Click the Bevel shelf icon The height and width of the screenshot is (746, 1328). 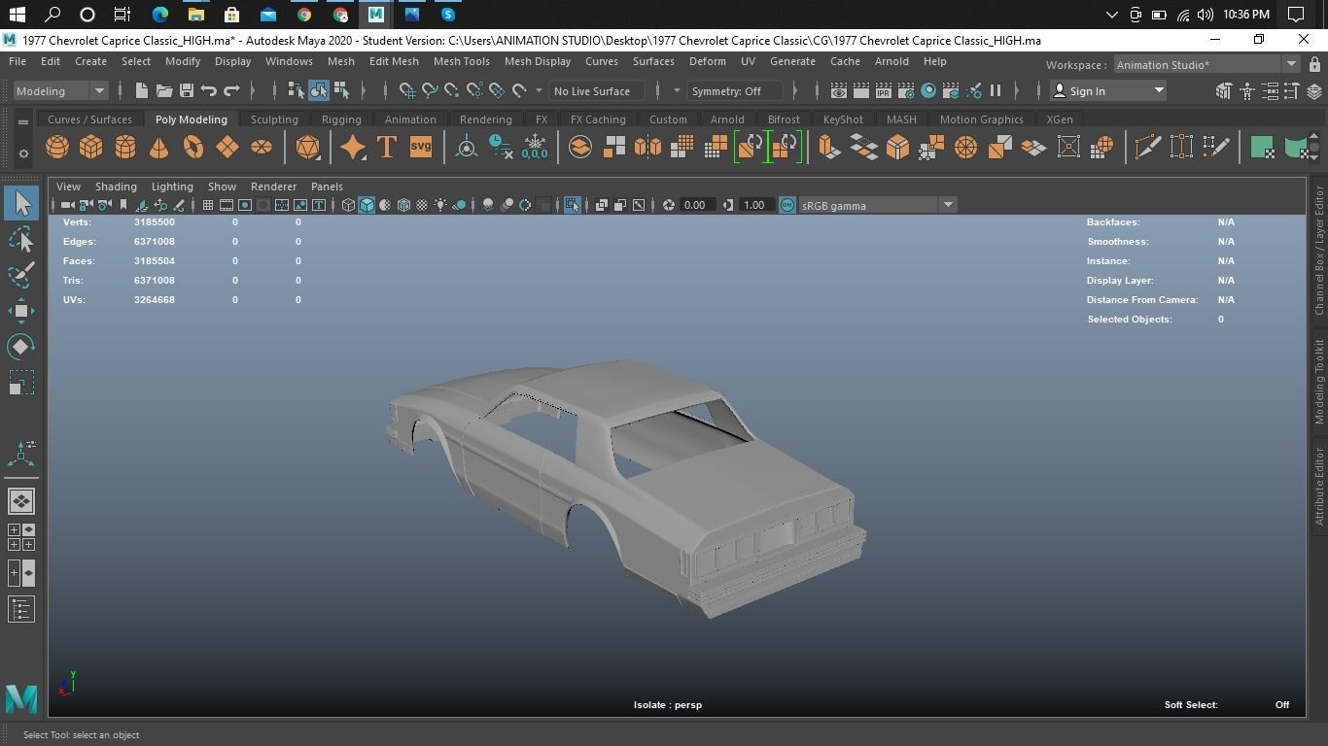[897, 147]
